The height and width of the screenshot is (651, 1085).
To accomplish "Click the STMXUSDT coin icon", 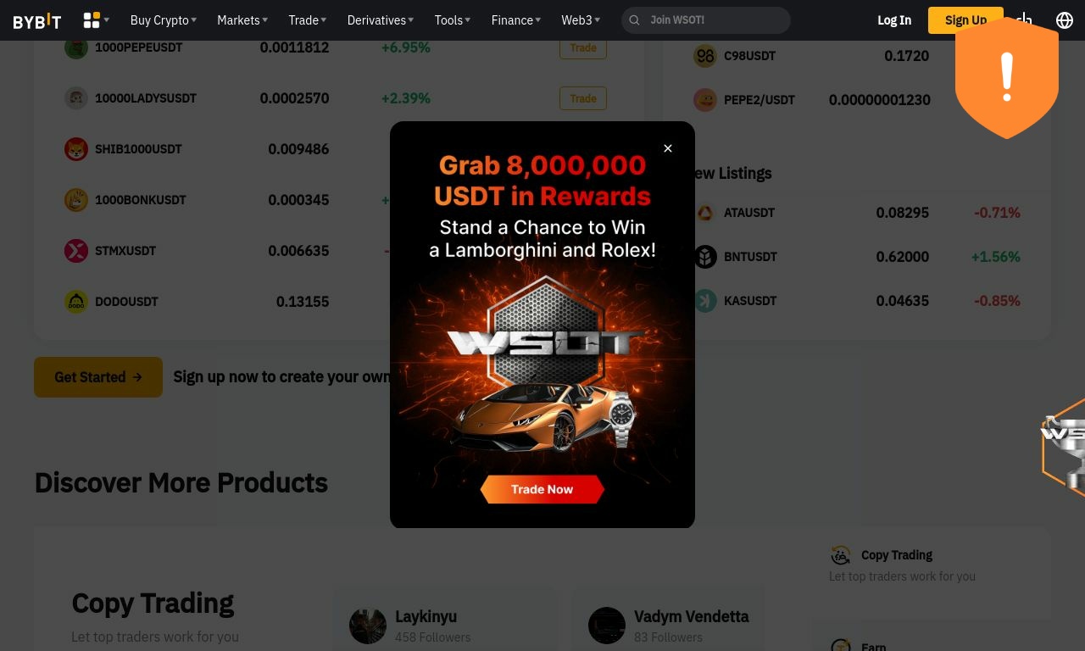I will click(x=76, y=251).
